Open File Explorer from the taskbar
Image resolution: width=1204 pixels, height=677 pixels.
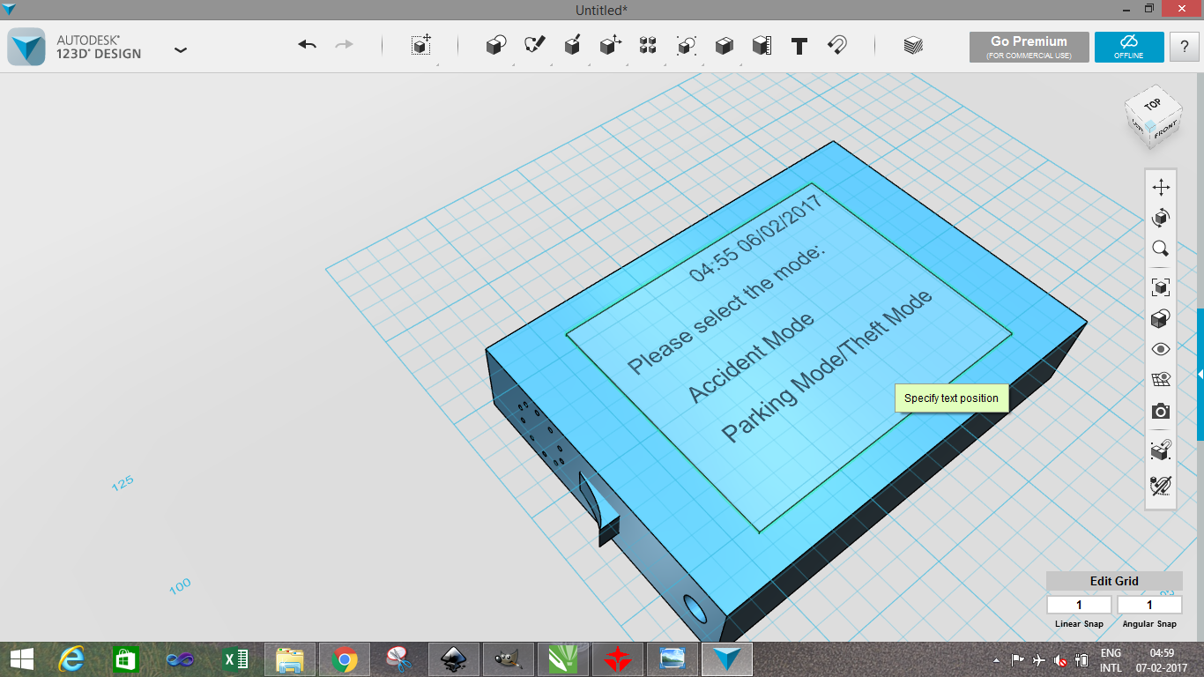[x=290, y=658]
